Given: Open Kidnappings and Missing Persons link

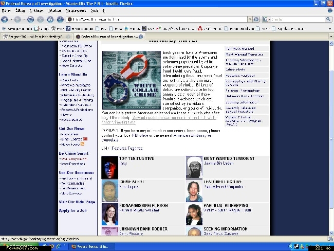Looking at the screenshot, I should [x=246, y=83].
